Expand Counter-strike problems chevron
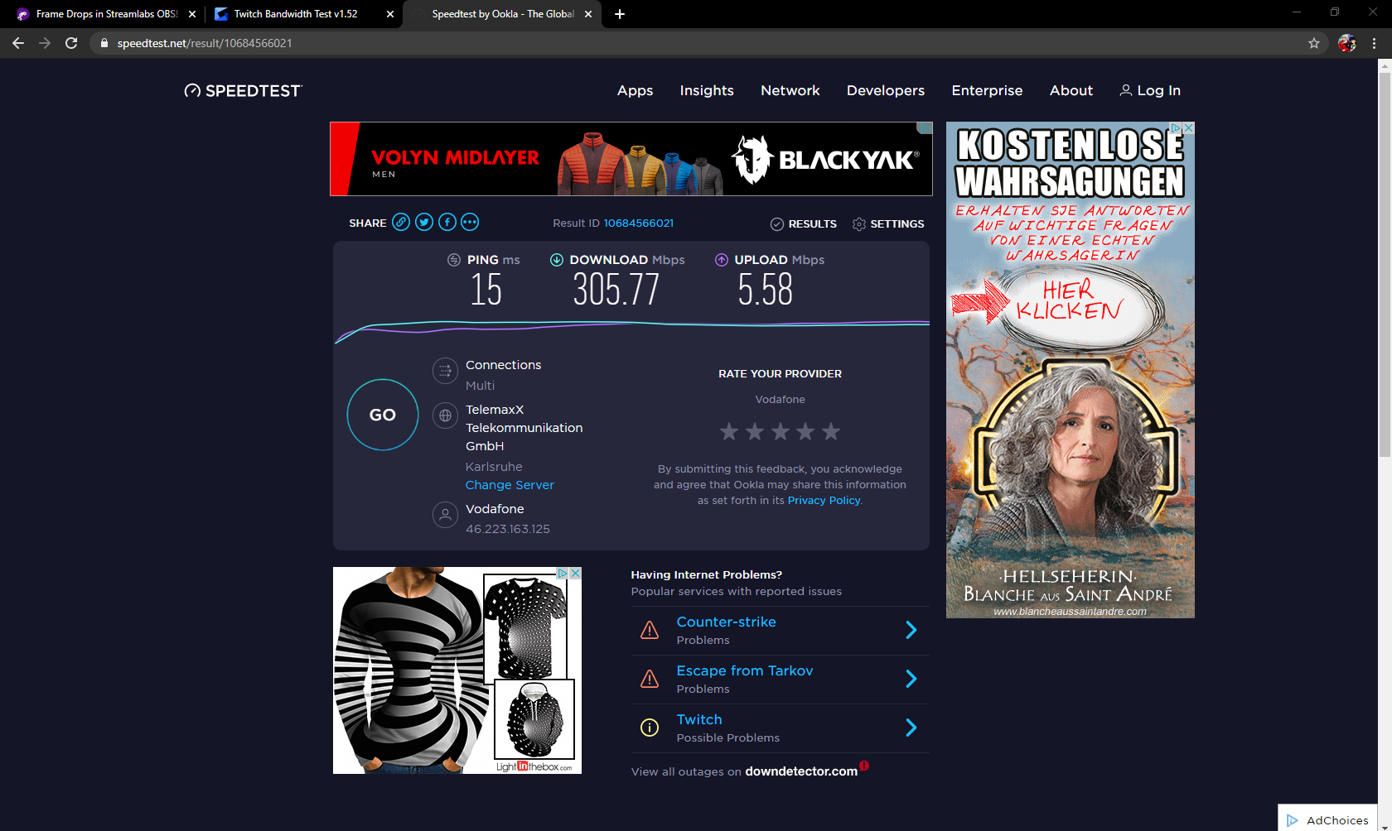Screen dimensions: 1392x831 [x=911, y=631]
